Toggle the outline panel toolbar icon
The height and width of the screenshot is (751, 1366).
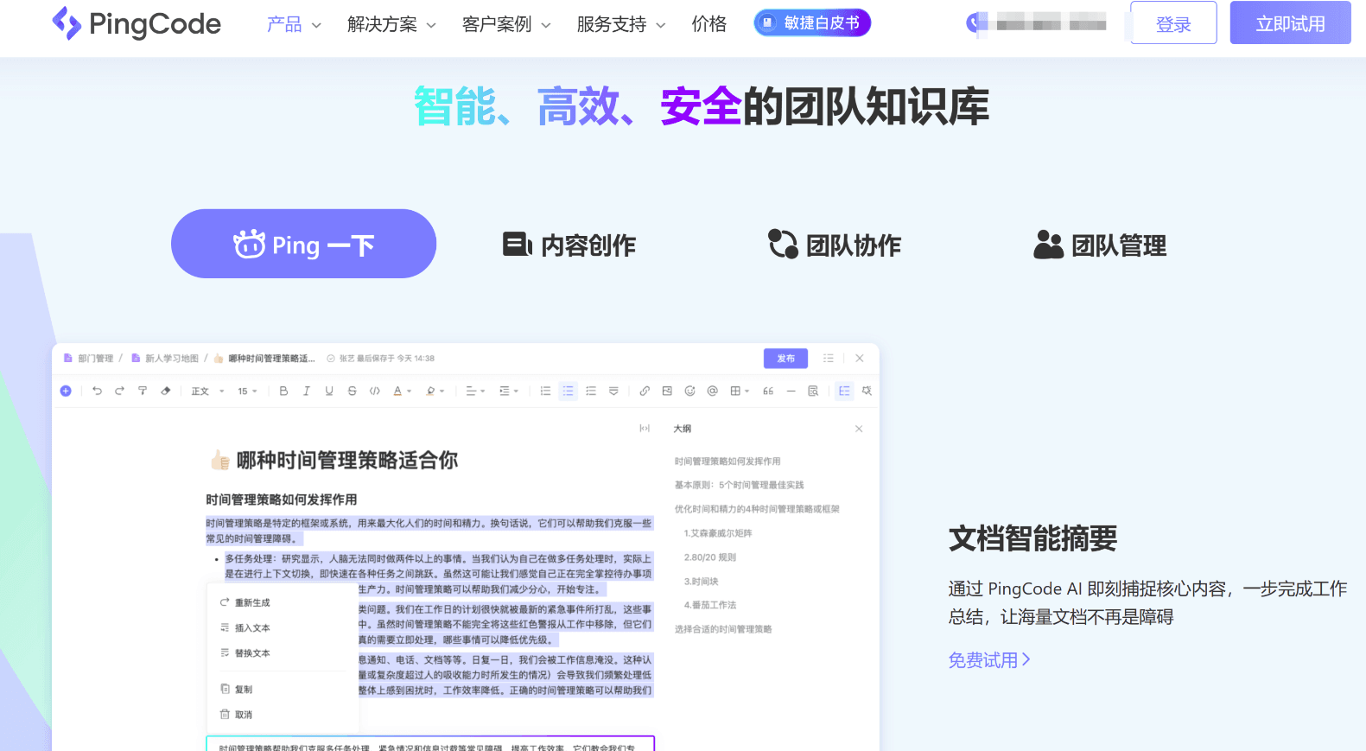pyautogui.click(x=844, y=391)
